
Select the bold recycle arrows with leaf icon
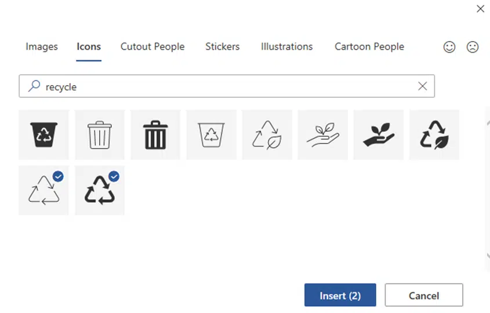point(434,135)
